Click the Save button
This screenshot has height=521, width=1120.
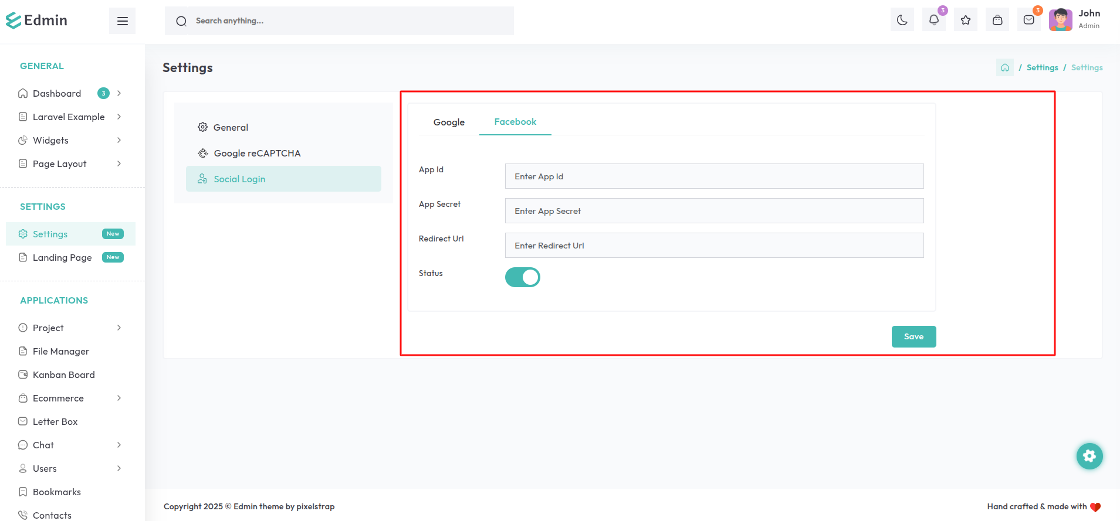pos(913,336)
